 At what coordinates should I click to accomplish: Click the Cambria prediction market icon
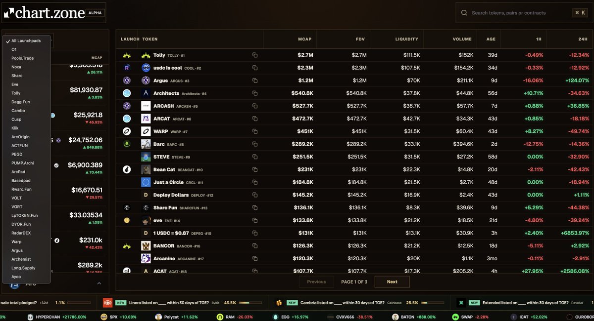click(x=279, y=302)
